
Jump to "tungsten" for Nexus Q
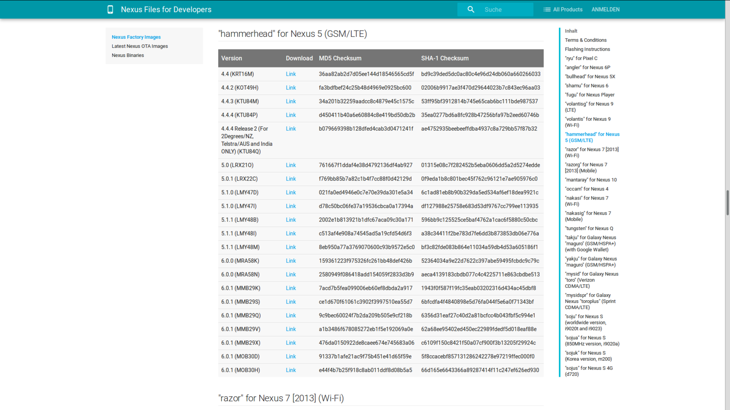click(x=589, y=229)
